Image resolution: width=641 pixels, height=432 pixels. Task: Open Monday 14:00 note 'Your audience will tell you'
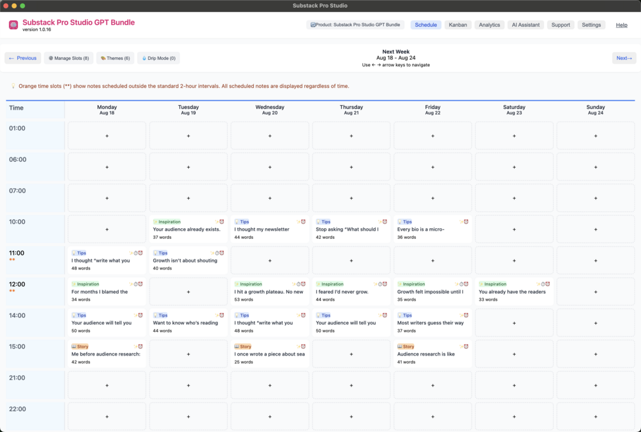[107, 323]
